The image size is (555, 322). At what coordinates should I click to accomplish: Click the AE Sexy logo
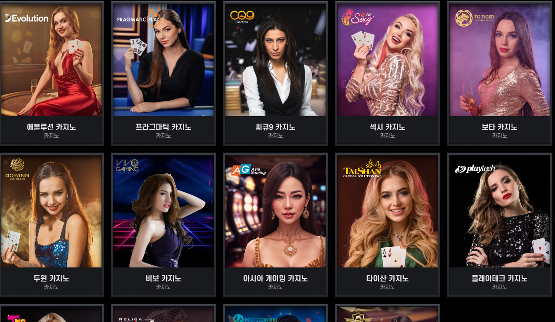(357, 17)
